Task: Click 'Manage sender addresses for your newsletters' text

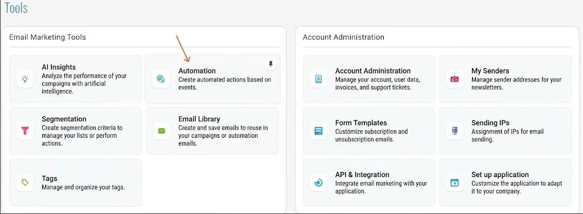Action: (x=516, y=84)
